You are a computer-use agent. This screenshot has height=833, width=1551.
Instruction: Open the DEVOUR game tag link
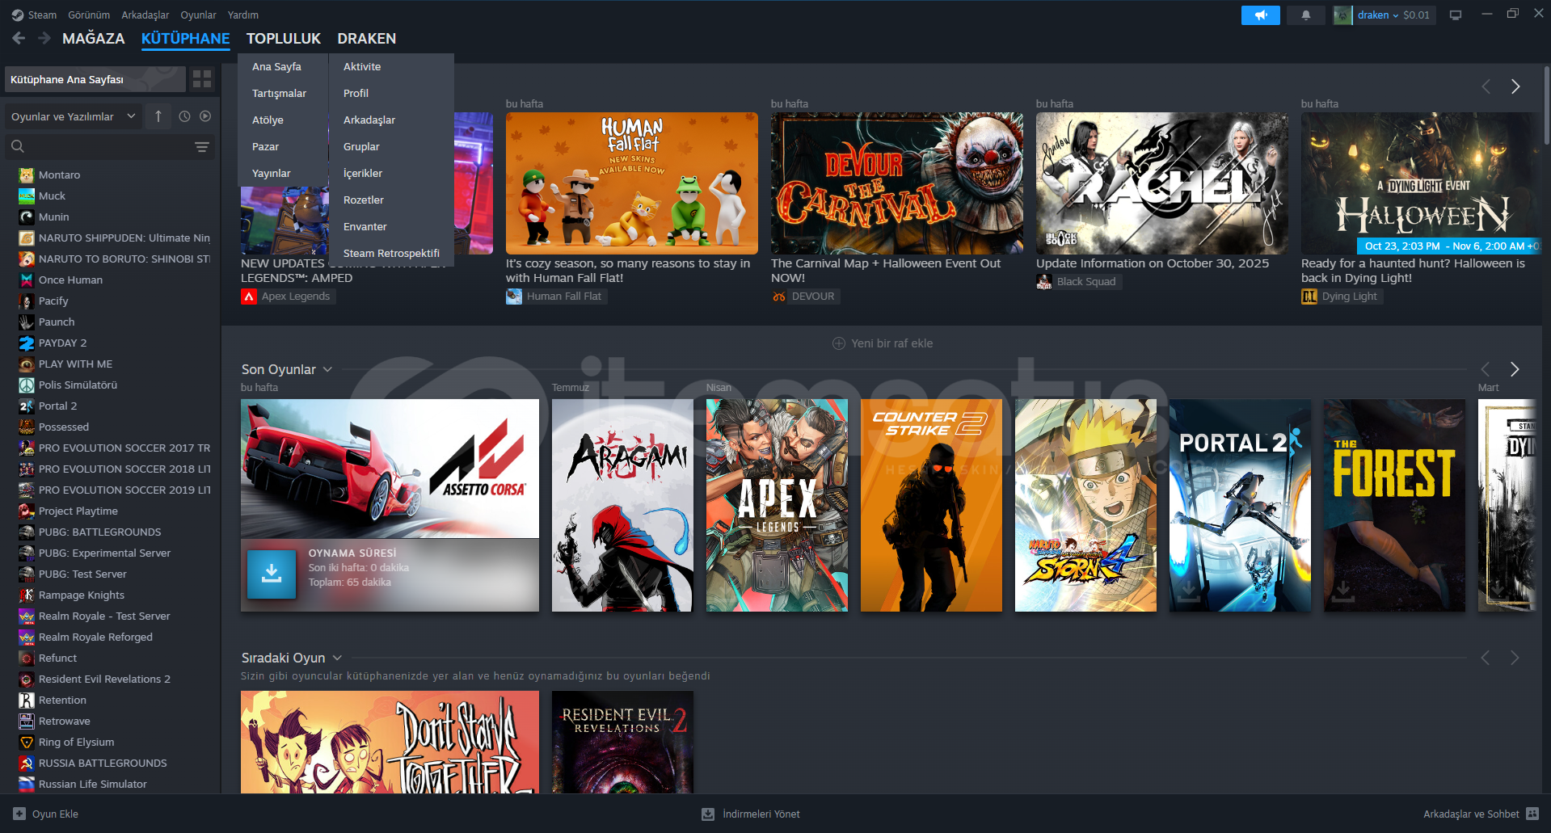pos(804,297)
